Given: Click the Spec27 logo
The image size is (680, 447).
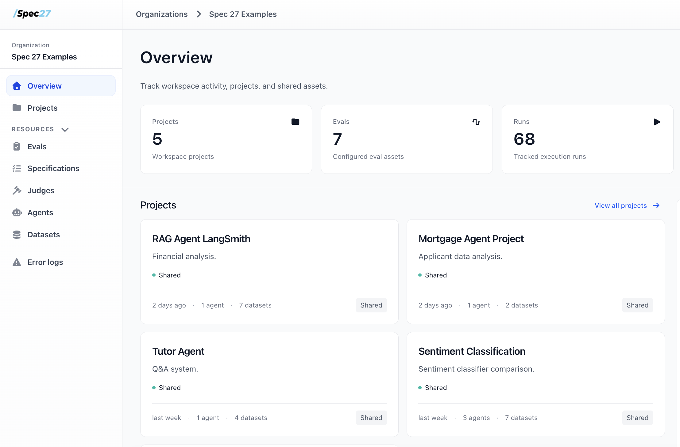Looking at the screenshot, I should [32, 14].
